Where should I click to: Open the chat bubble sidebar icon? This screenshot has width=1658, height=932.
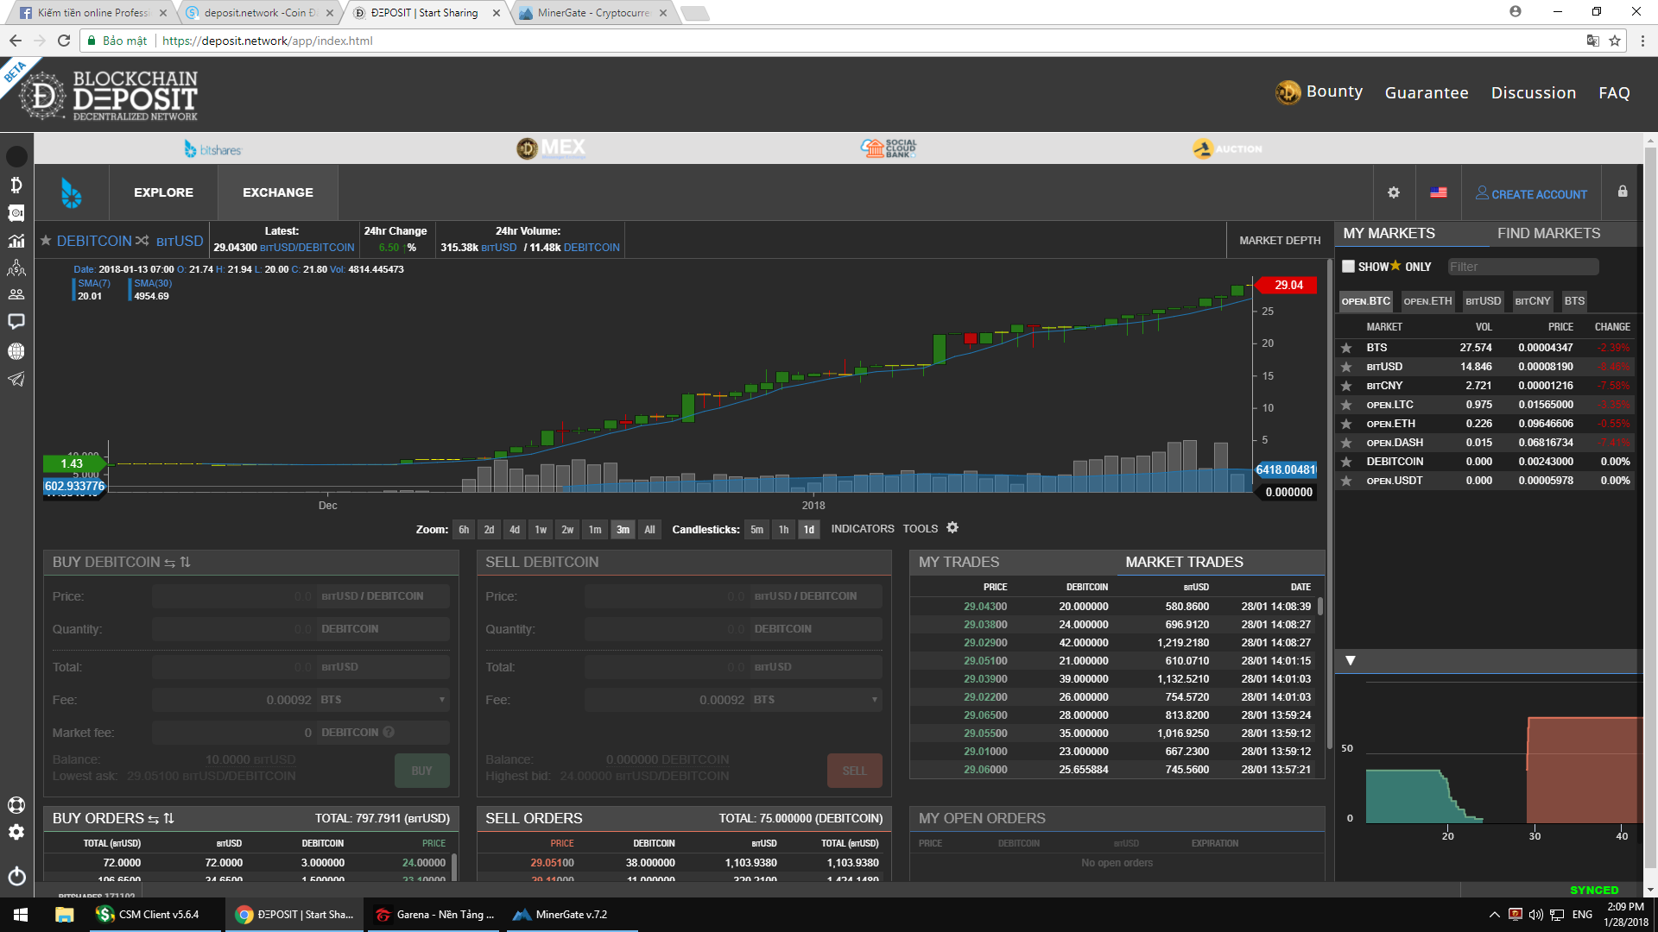16,322
